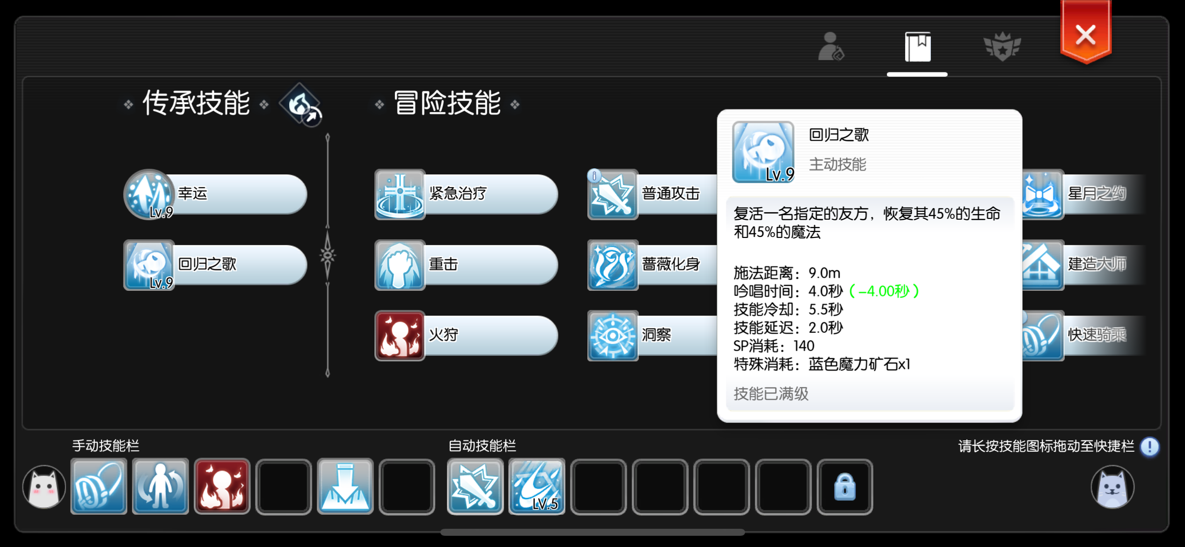Viewport: 1185px width, 547px height.
Task: Select the 幸运 skill icon
Action: 149,194
